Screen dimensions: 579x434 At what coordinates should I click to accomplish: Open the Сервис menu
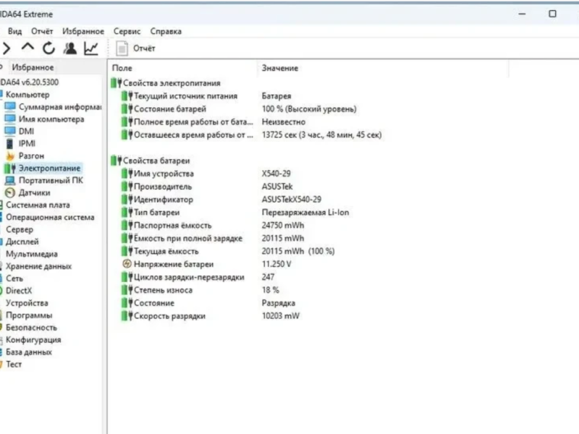coord(127,31)
